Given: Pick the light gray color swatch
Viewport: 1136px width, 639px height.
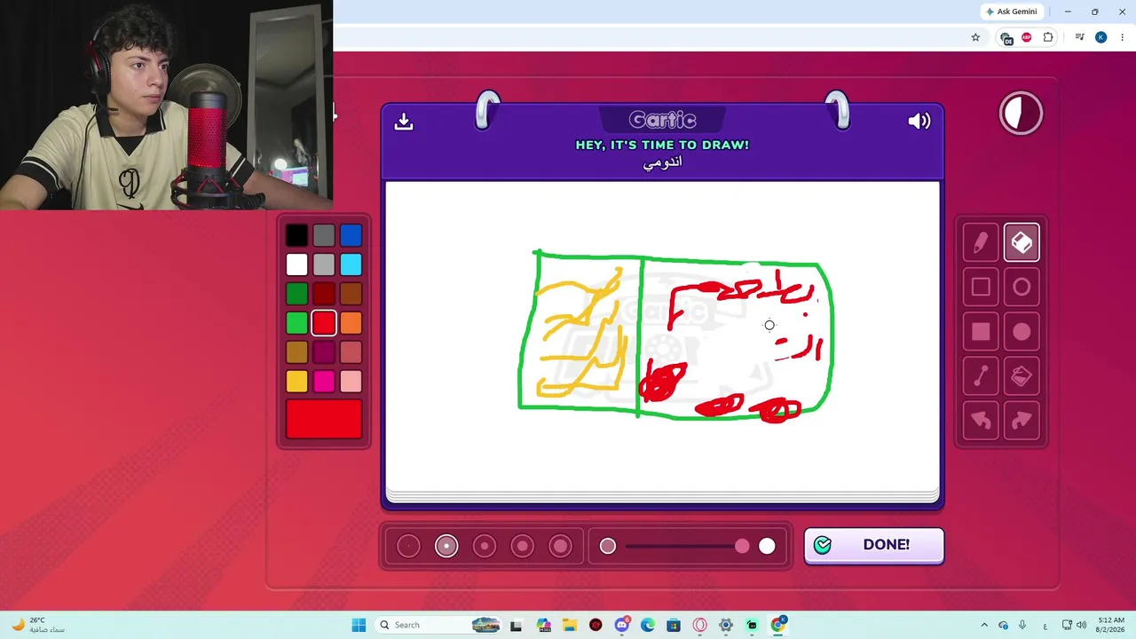Looking at the screenshot, I should coord(324,264).
